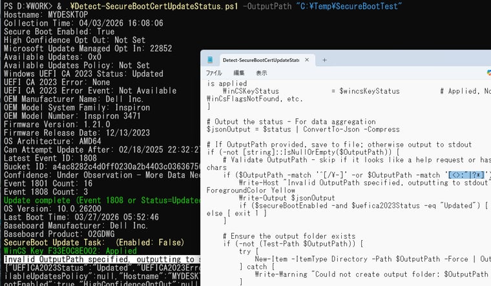This screenshot has height=286, width=491.
Task: Open the 表示 menu
Action: pos(261,73)
